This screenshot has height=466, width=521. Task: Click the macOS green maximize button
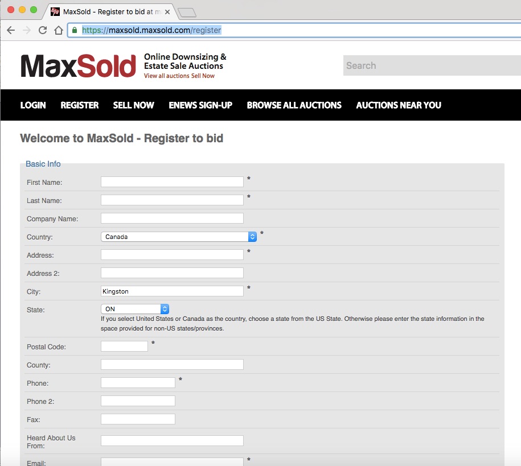[34, 10]
